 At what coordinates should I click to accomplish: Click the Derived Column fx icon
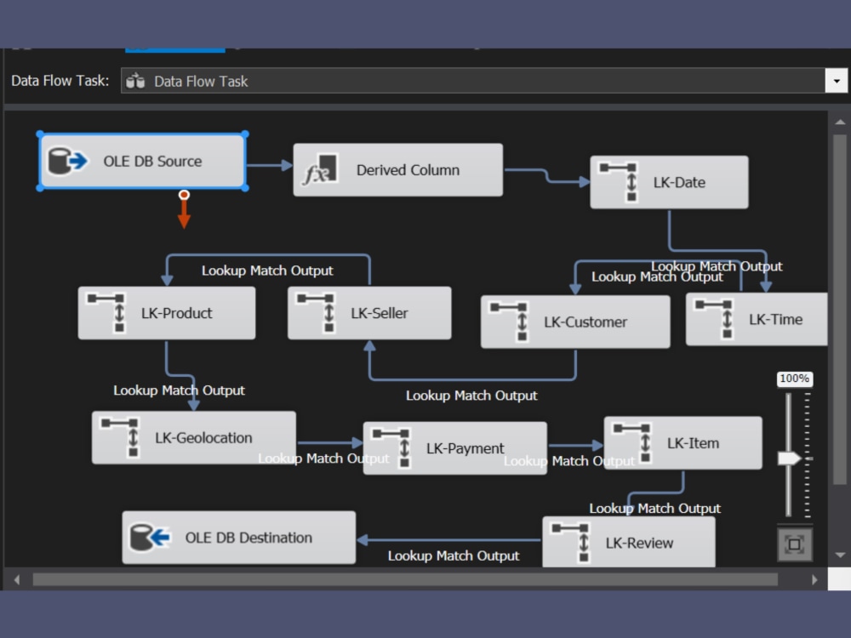320,170
